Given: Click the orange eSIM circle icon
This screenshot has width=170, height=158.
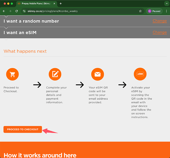Looking at the screenshot, I should tap(140, 74).
